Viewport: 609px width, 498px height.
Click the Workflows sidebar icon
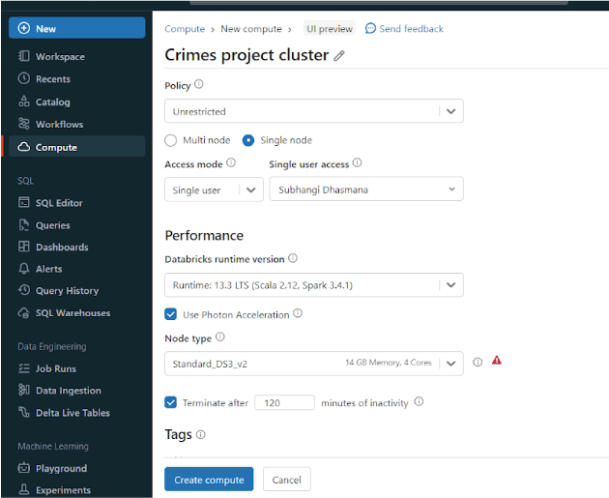[24, 124]
